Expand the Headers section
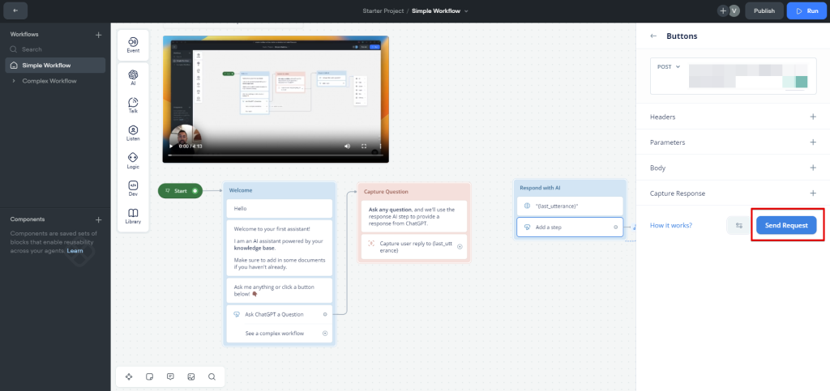The image size is (830, 391). tap(813, 117)
